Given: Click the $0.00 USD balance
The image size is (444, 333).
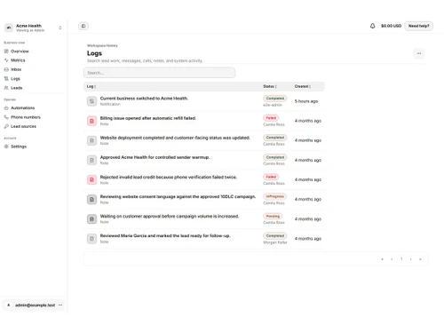Looking at the screenshot, I should click(x=391, y=26).
